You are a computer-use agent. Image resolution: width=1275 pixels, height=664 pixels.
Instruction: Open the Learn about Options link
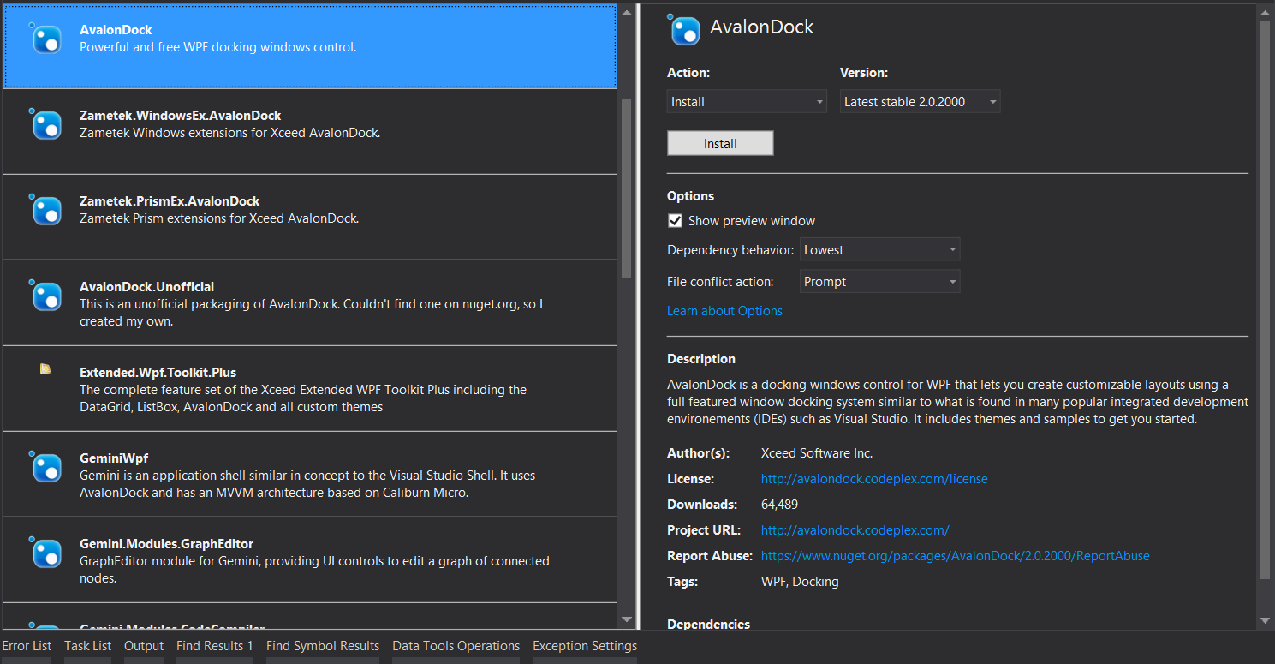[724, 311]
